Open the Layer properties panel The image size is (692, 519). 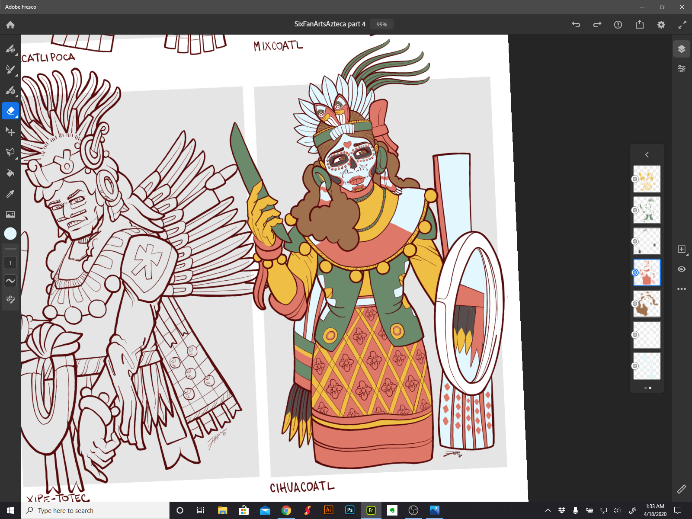[682, 69]
